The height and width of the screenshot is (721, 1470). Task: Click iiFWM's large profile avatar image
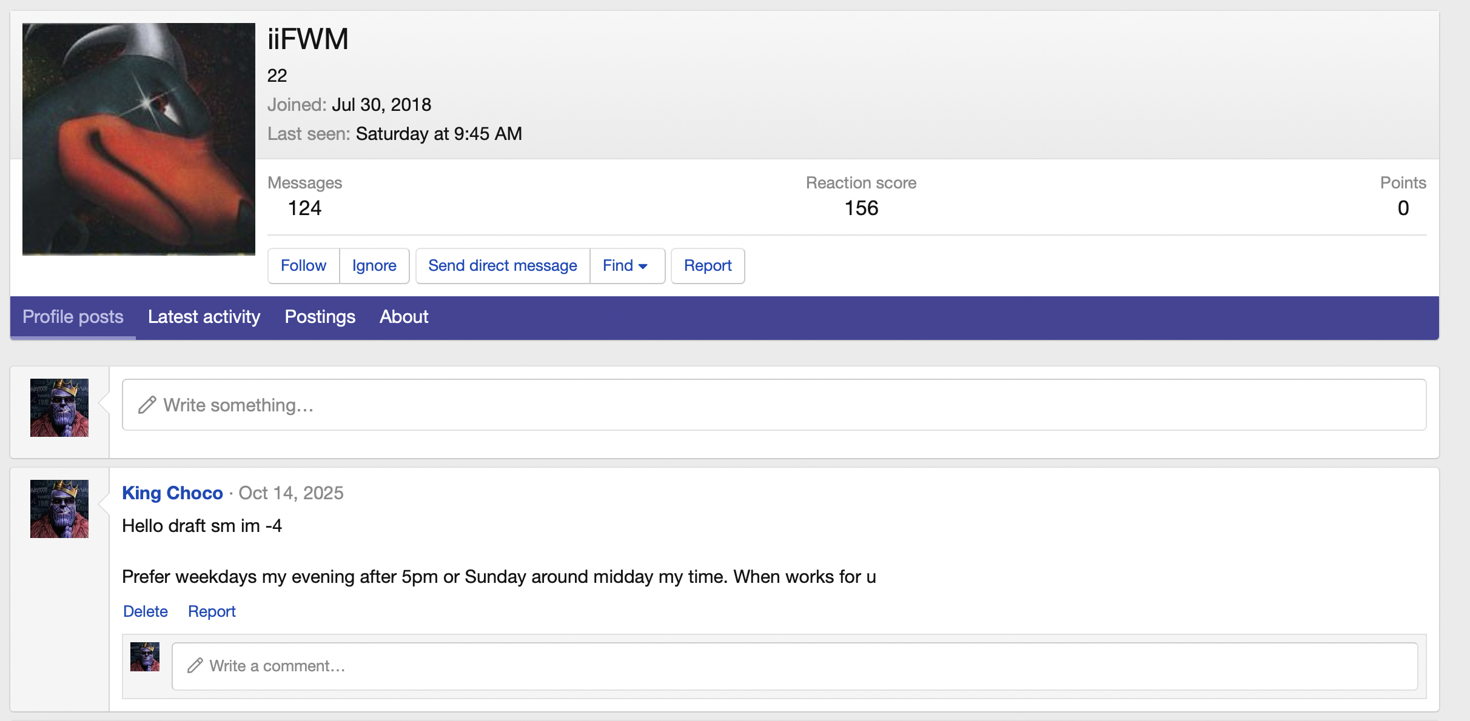click(138, 139)
